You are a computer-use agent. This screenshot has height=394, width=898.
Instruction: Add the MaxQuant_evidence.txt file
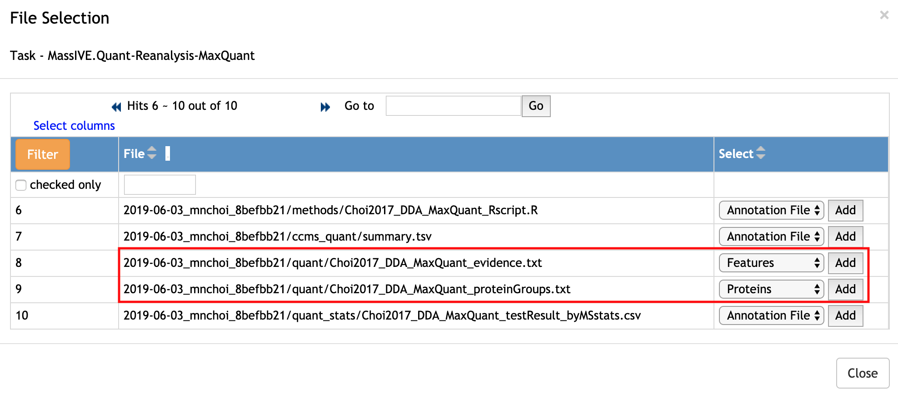coord(845,263)
